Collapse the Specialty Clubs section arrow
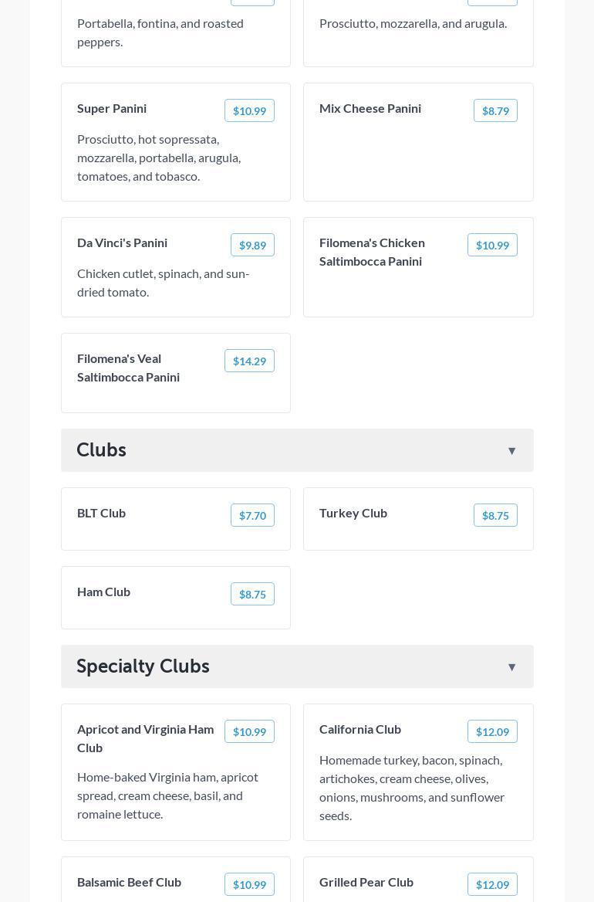Viewport: 594px width, 902px height. point(511,667)
